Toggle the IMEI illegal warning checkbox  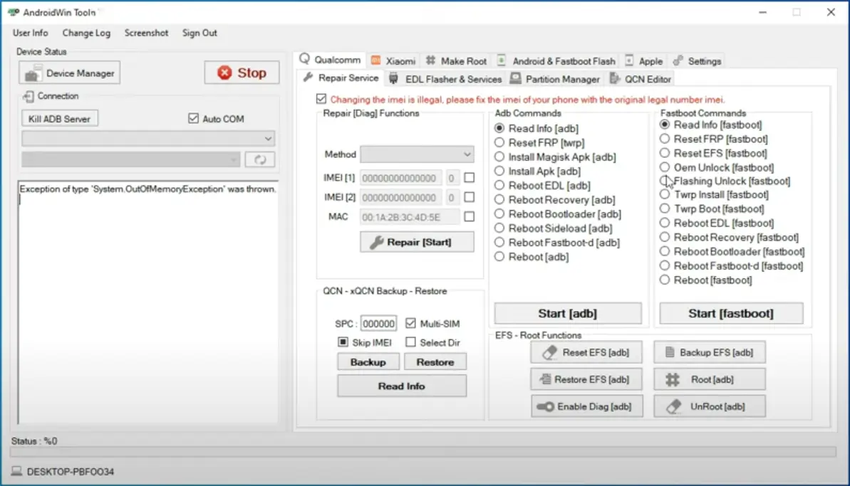coord(321,99)
